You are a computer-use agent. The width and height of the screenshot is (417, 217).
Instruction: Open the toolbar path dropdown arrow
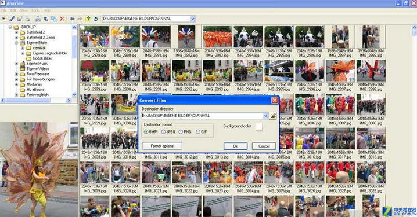pos(193,19)
